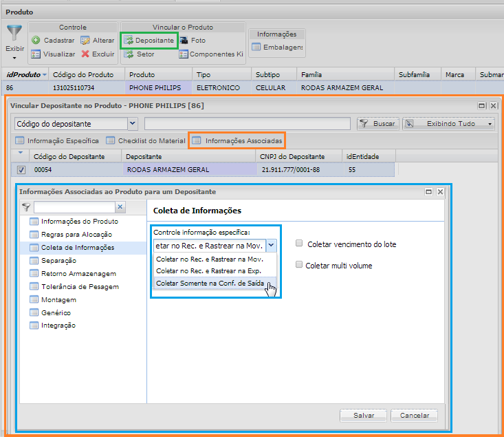Select Retorno Armazenagem tree item

[73, 273]
